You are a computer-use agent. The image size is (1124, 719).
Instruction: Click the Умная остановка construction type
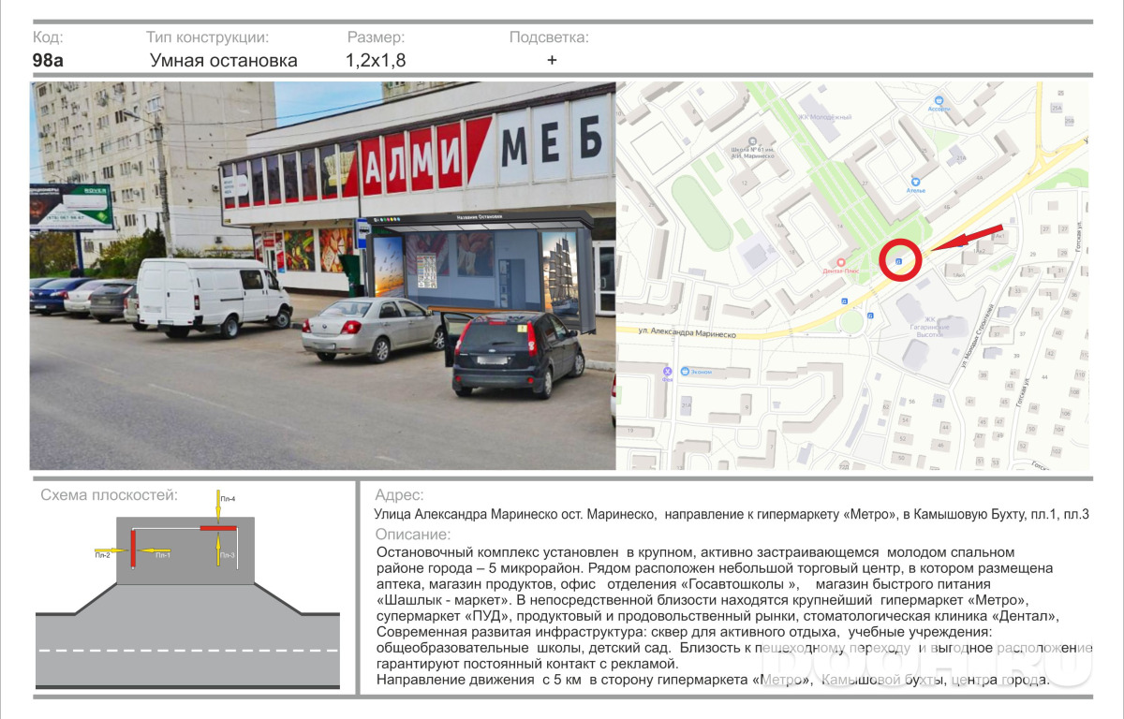click(x=224, y=61)
